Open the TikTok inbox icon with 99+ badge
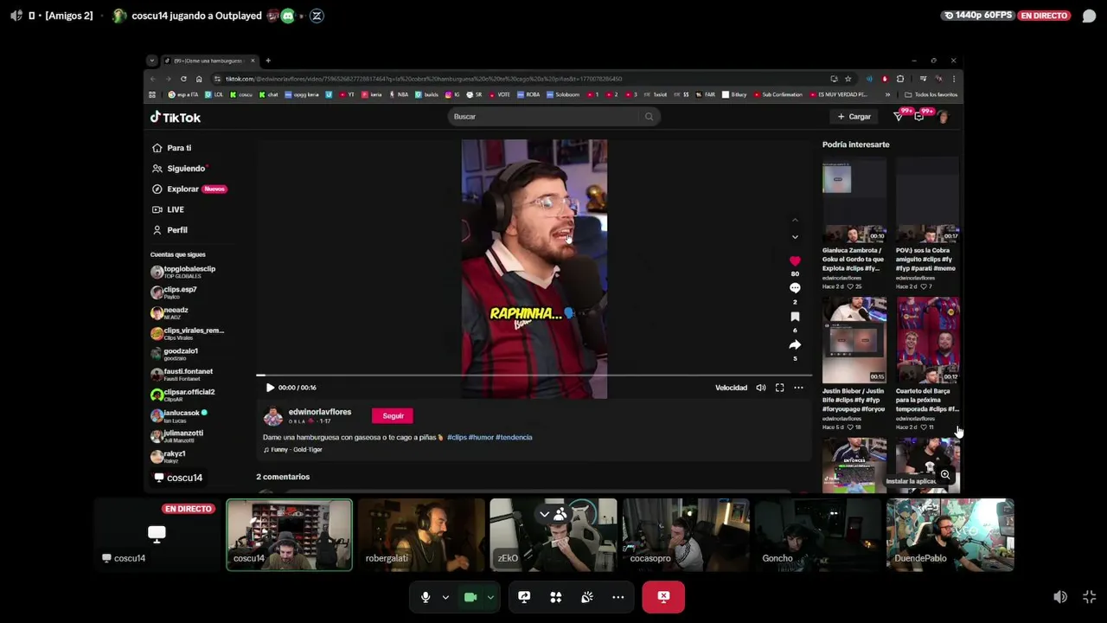 coord(919,117)
